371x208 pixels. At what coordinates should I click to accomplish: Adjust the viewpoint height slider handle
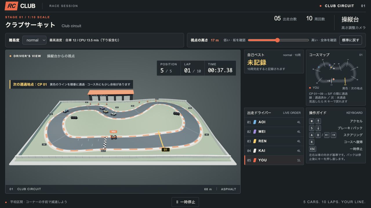pos(277,40)
